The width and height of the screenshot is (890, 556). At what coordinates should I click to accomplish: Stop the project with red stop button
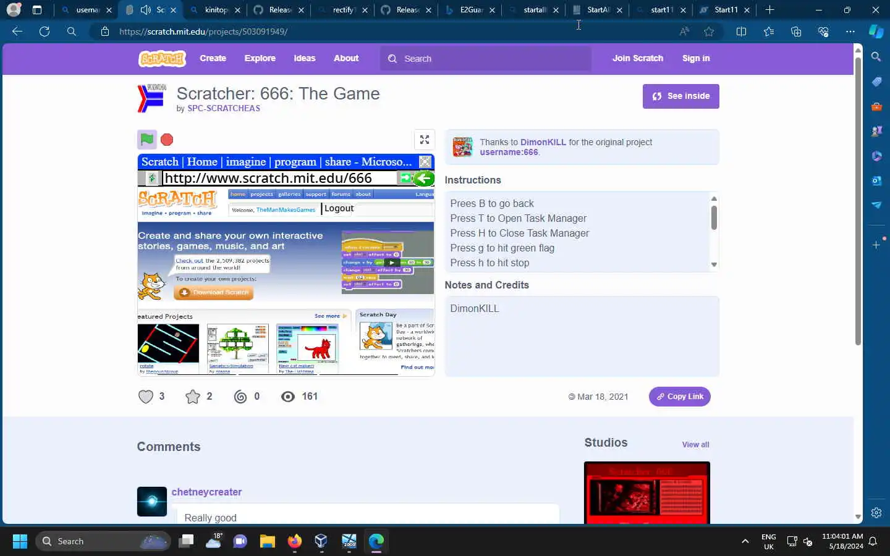(x=167, y=140)
